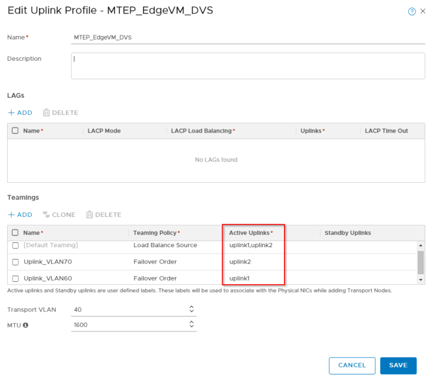The width and height of the screenshot is (430, 381).
Task: Close the Edit Uplink Profile dialog
Action: click(x=423, y=12)
